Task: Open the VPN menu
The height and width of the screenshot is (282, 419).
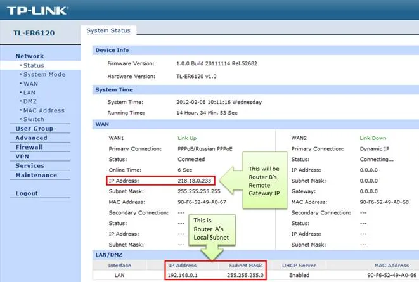Action: tap(22, 156)
